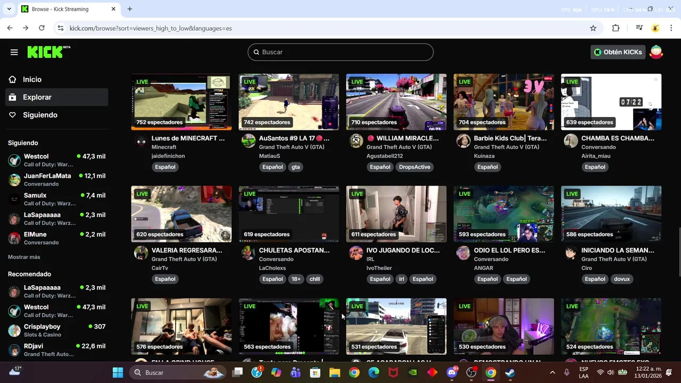
Task: Click the dovux tag
Action: pos(621,279)
